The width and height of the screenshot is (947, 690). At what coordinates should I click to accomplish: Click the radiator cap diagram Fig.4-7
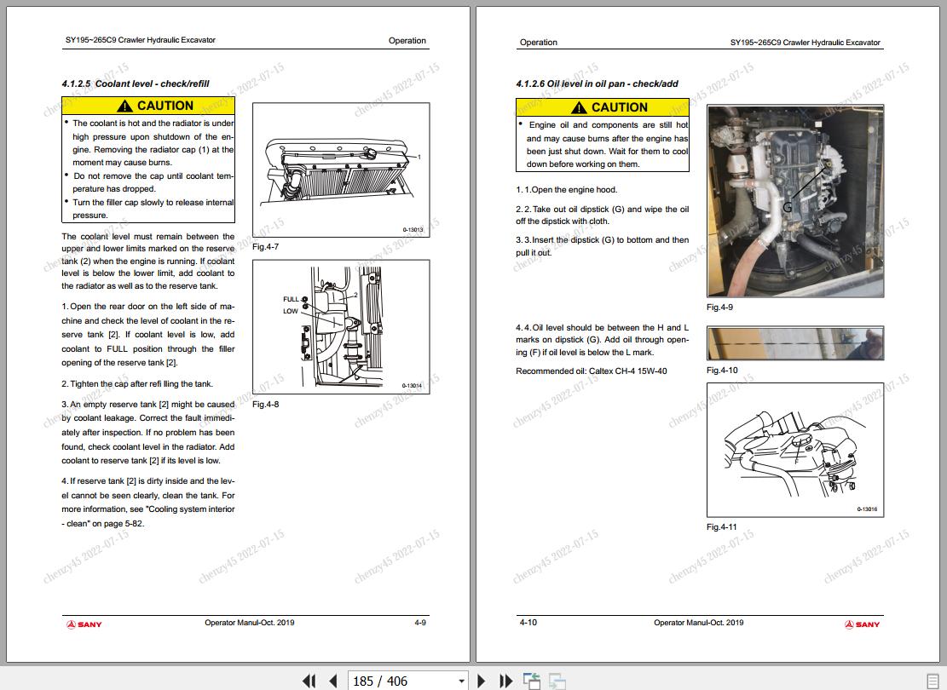[x=341, y=170]
